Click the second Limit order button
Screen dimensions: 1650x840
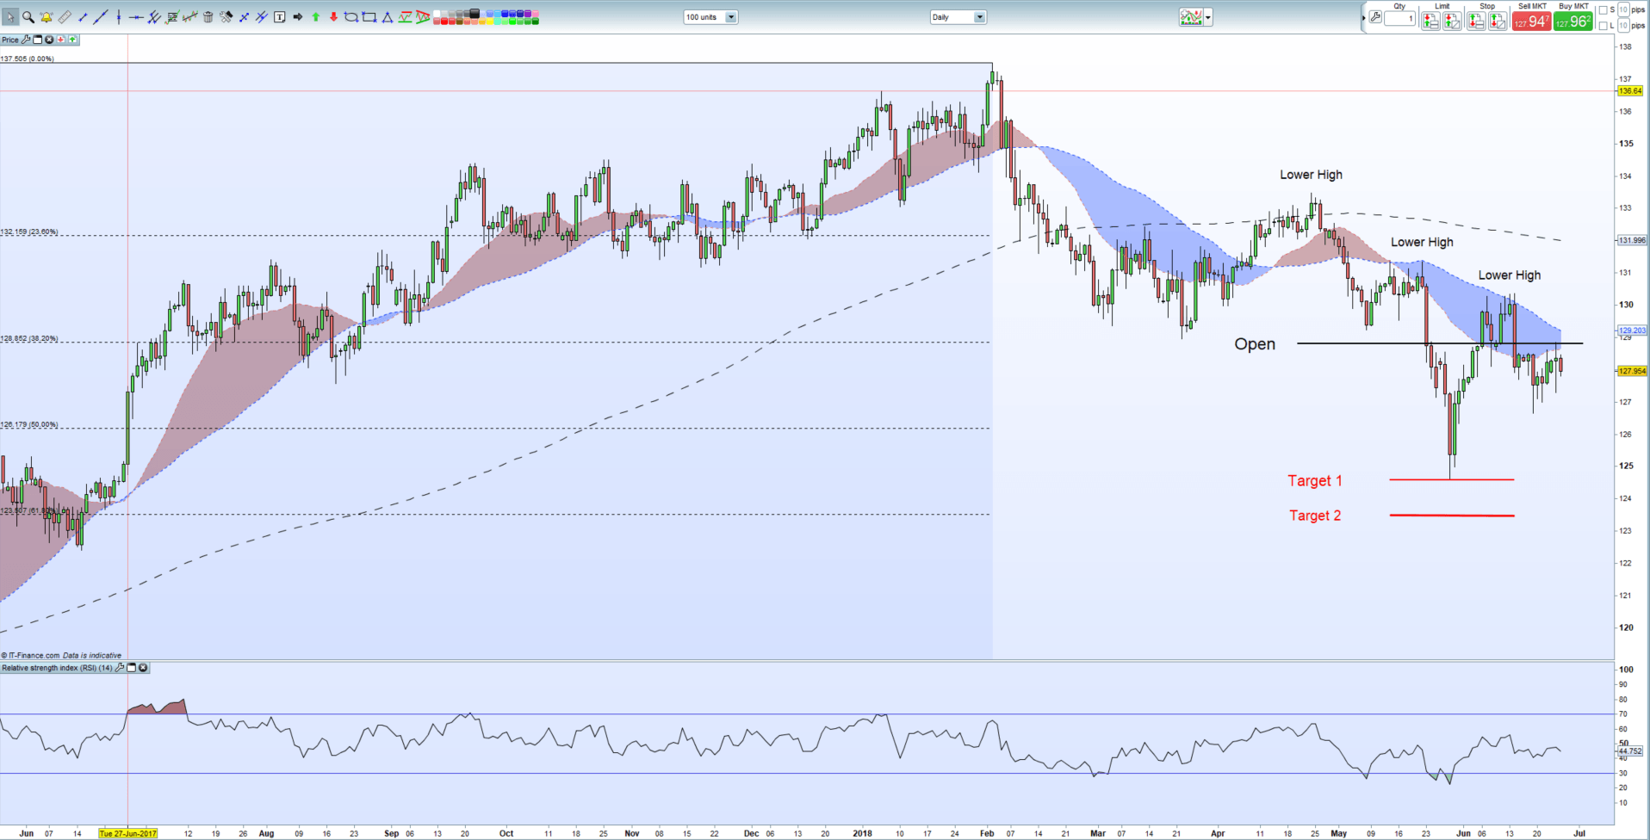(x=1452, y=21)
